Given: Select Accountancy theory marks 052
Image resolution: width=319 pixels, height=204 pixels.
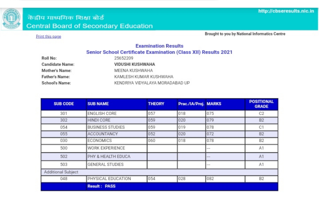Looking at the screenshot, I should (152, 134).
